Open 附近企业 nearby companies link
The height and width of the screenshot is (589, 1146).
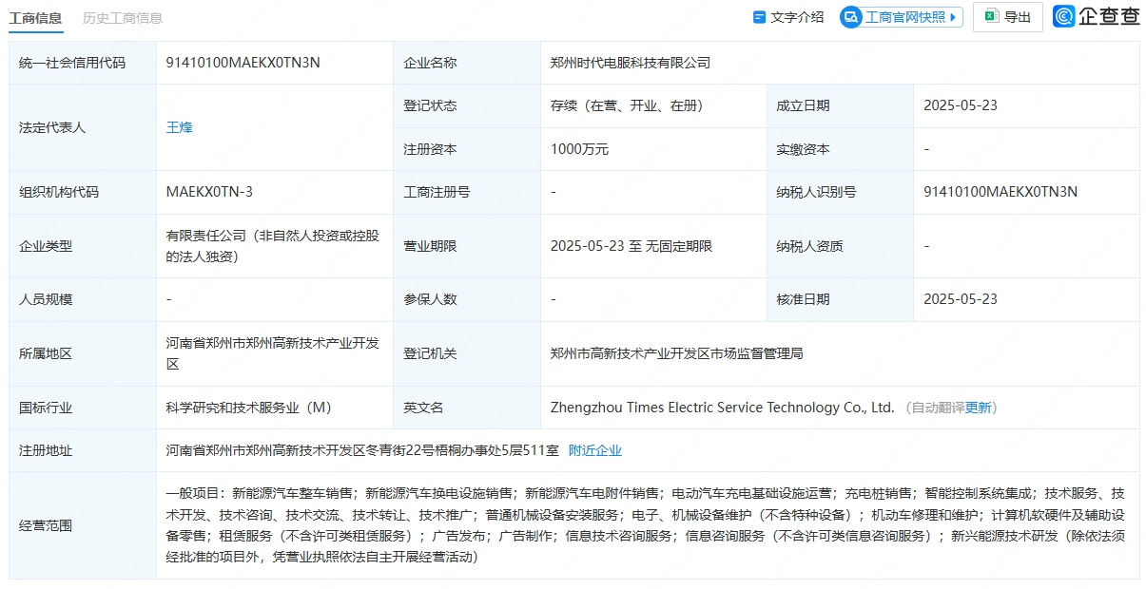595,450
